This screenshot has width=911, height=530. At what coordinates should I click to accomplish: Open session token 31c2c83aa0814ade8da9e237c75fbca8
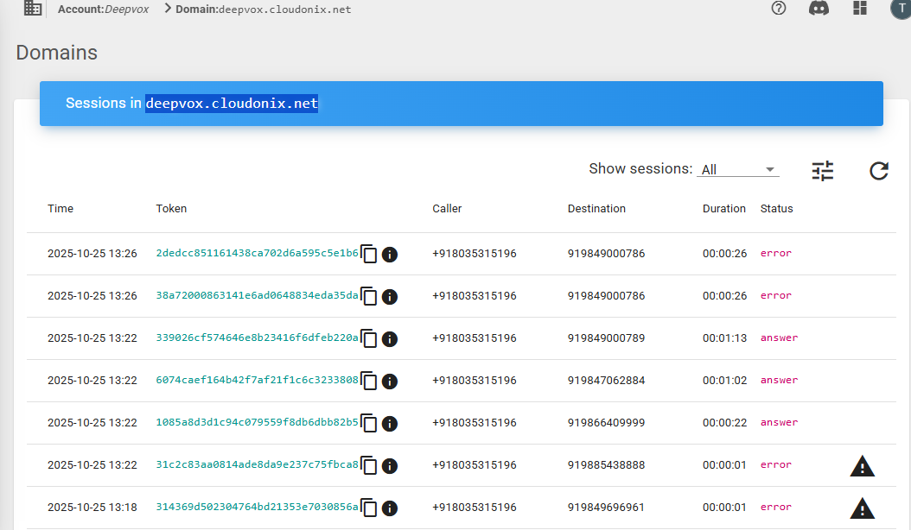257,465
